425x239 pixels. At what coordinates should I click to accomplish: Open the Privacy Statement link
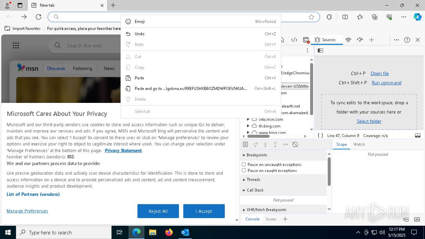[123, 150]
